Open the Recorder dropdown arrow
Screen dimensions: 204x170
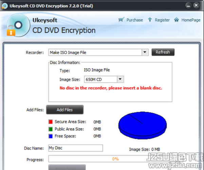145,52
